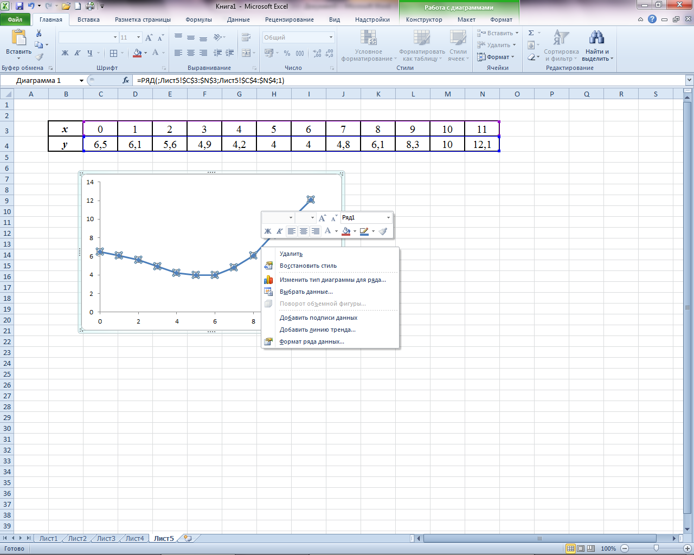
Task: Adjust the zoom slider in status bar
Action: (x=657, y=548)
